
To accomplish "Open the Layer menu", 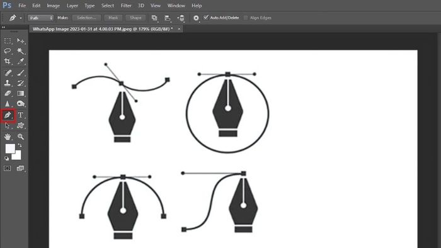I will pos(72,5).
